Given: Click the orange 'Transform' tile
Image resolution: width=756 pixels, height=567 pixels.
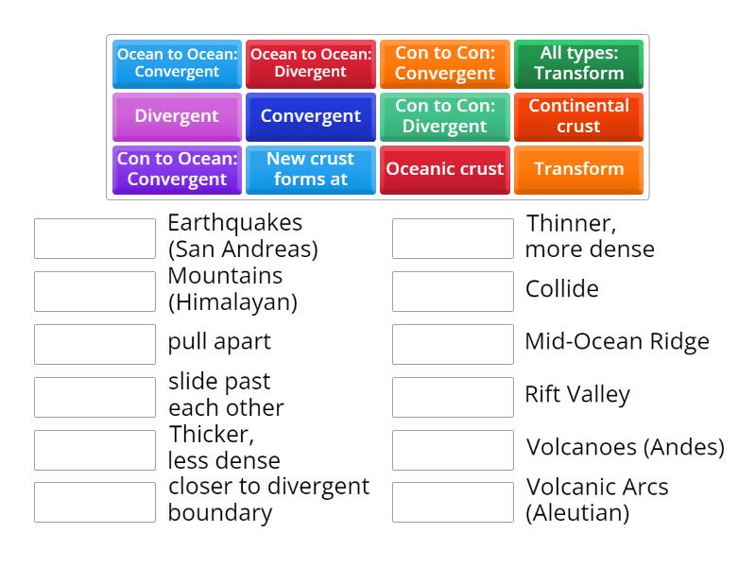Looking at the screenshot, I should [578, 169].
